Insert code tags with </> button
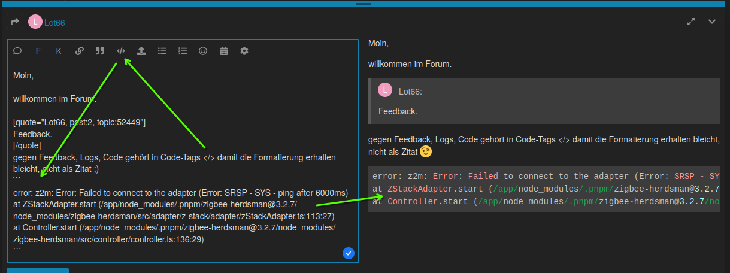The image size is (730, 273). tap(121, 51)
